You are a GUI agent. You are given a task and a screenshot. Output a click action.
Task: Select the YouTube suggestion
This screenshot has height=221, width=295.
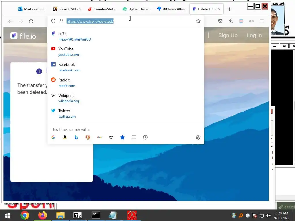[126, 52]
